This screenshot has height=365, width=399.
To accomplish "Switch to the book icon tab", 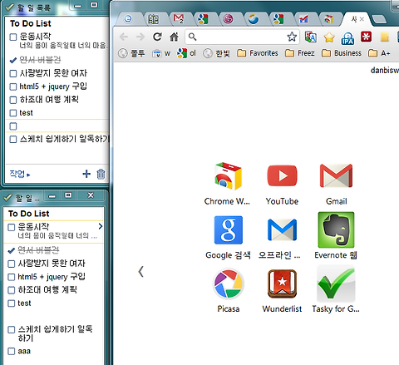I will click(x=153, y=19).
